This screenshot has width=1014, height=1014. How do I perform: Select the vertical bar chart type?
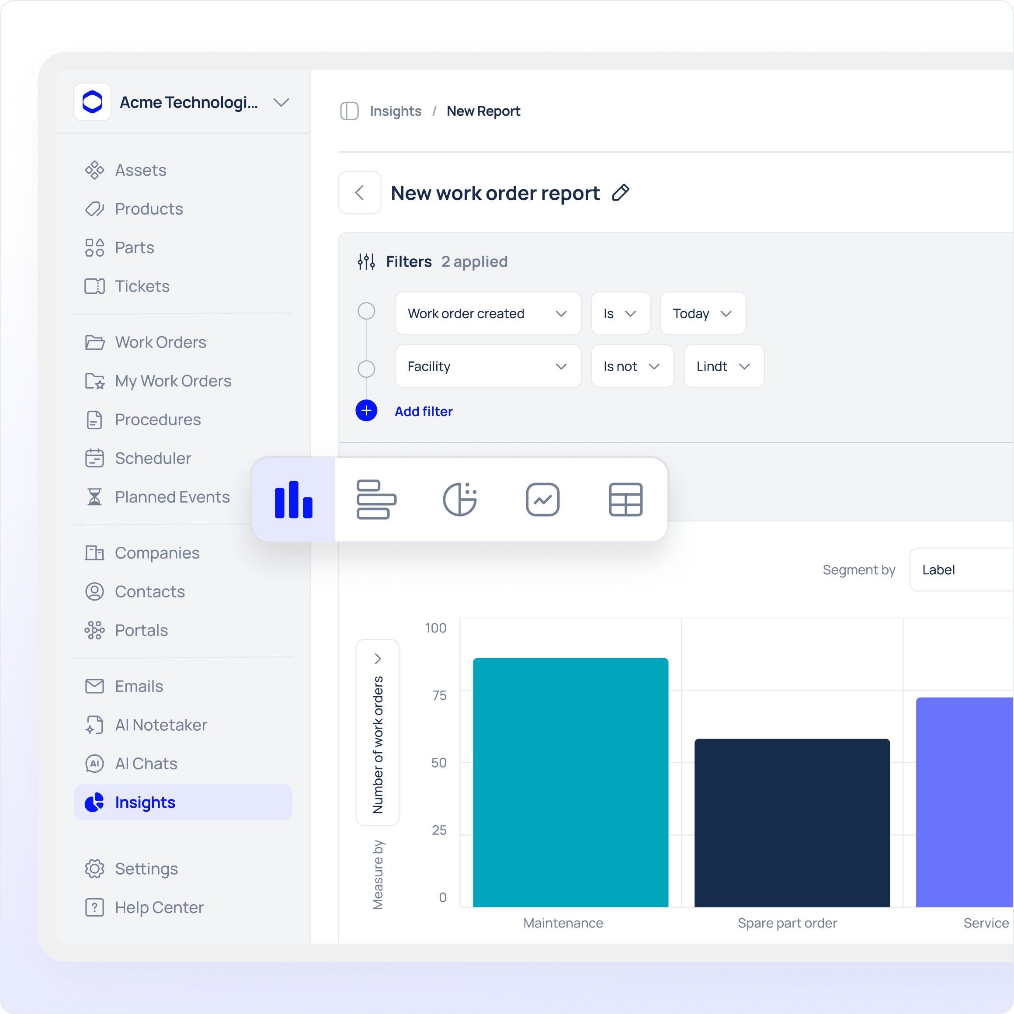(293, 499)
